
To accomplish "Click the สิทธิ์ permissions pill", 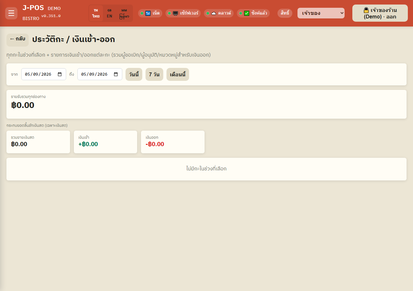I will pos(285,13).
